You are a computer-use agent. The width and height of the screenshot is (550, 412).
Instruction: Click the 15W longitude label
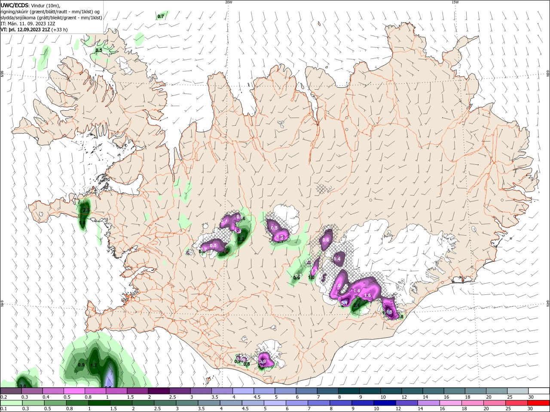click(x=455, y=2)
